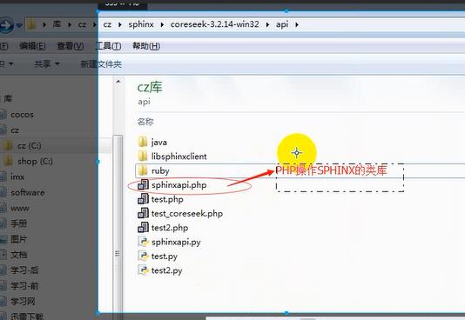The height and width of the screenshot is (320, 465).
Task: Click the test2.py file name
Action: (x=166, y=270)
